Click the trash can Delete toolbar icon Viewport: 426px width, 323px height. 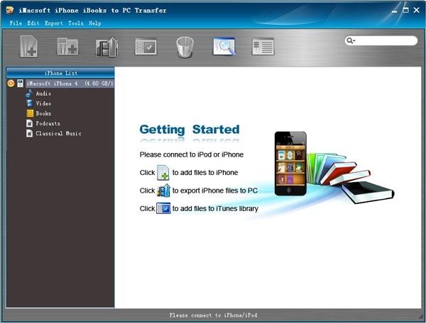185,47
